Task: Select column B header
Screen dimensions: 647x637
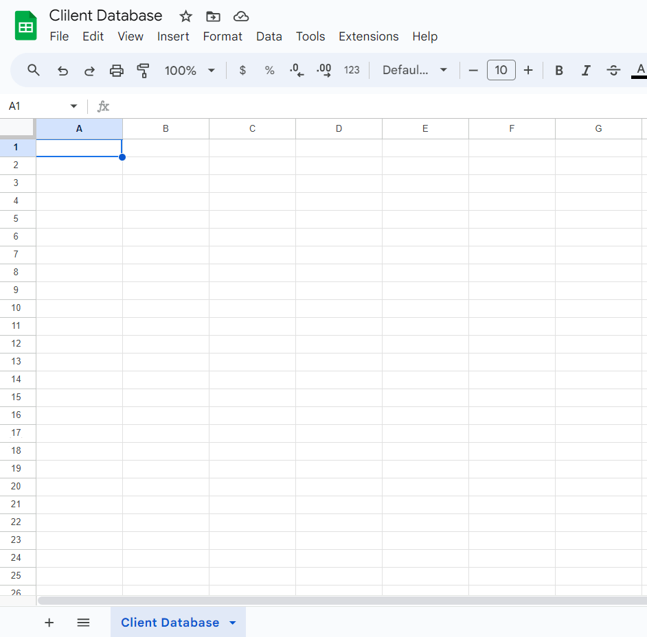Action: tap(166, 128)
